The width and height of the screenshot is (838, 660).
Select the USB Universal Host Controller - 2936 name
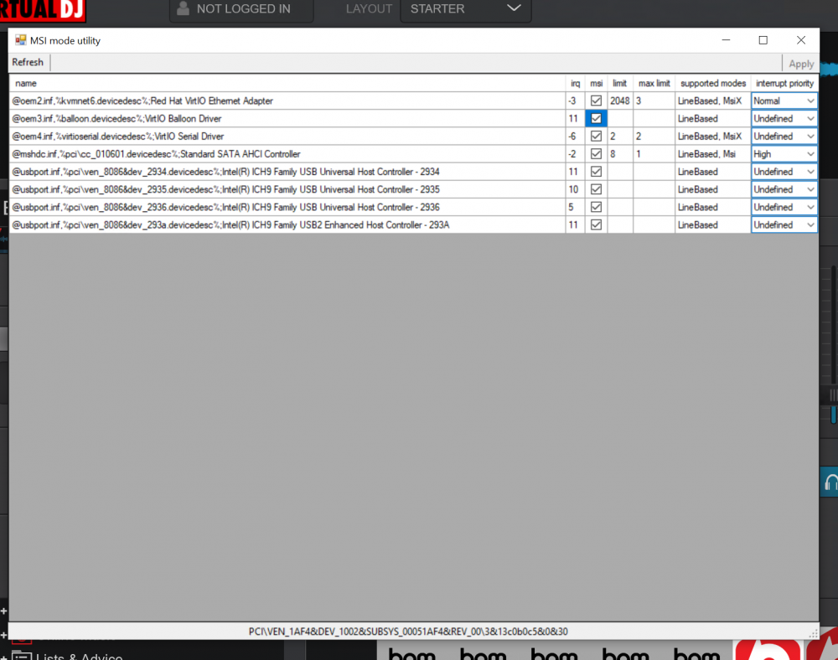tap(287, 207)
